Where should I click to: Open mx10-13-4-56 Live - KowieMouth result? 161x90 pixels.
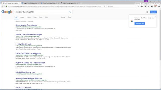click(28, 53)
